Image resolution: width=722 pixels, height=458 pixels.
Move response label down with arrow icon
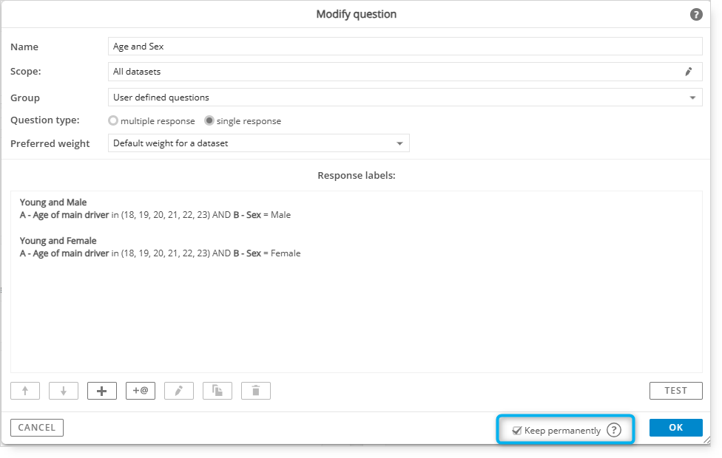pyautogui.click(x=64, y=391)
